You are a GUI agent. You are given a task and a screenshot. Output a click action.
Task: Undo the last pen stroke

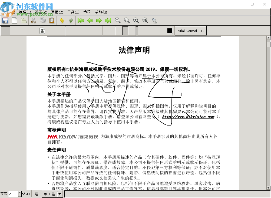pyautogui.click(x=61, y=21)
